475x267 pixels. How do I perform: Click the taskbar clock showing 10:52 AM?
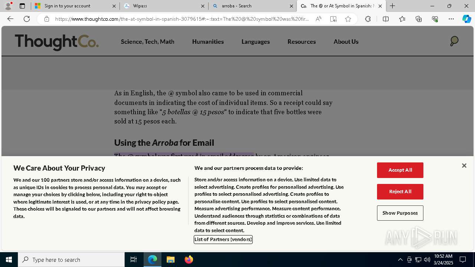443,260
